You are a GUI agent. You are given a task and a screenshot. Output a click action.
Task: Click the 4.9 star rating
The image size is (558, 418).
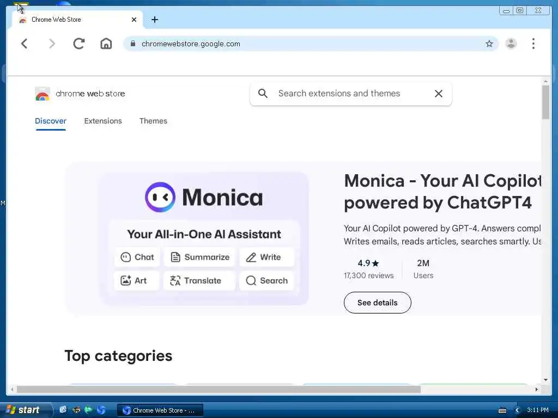point(368,263)
